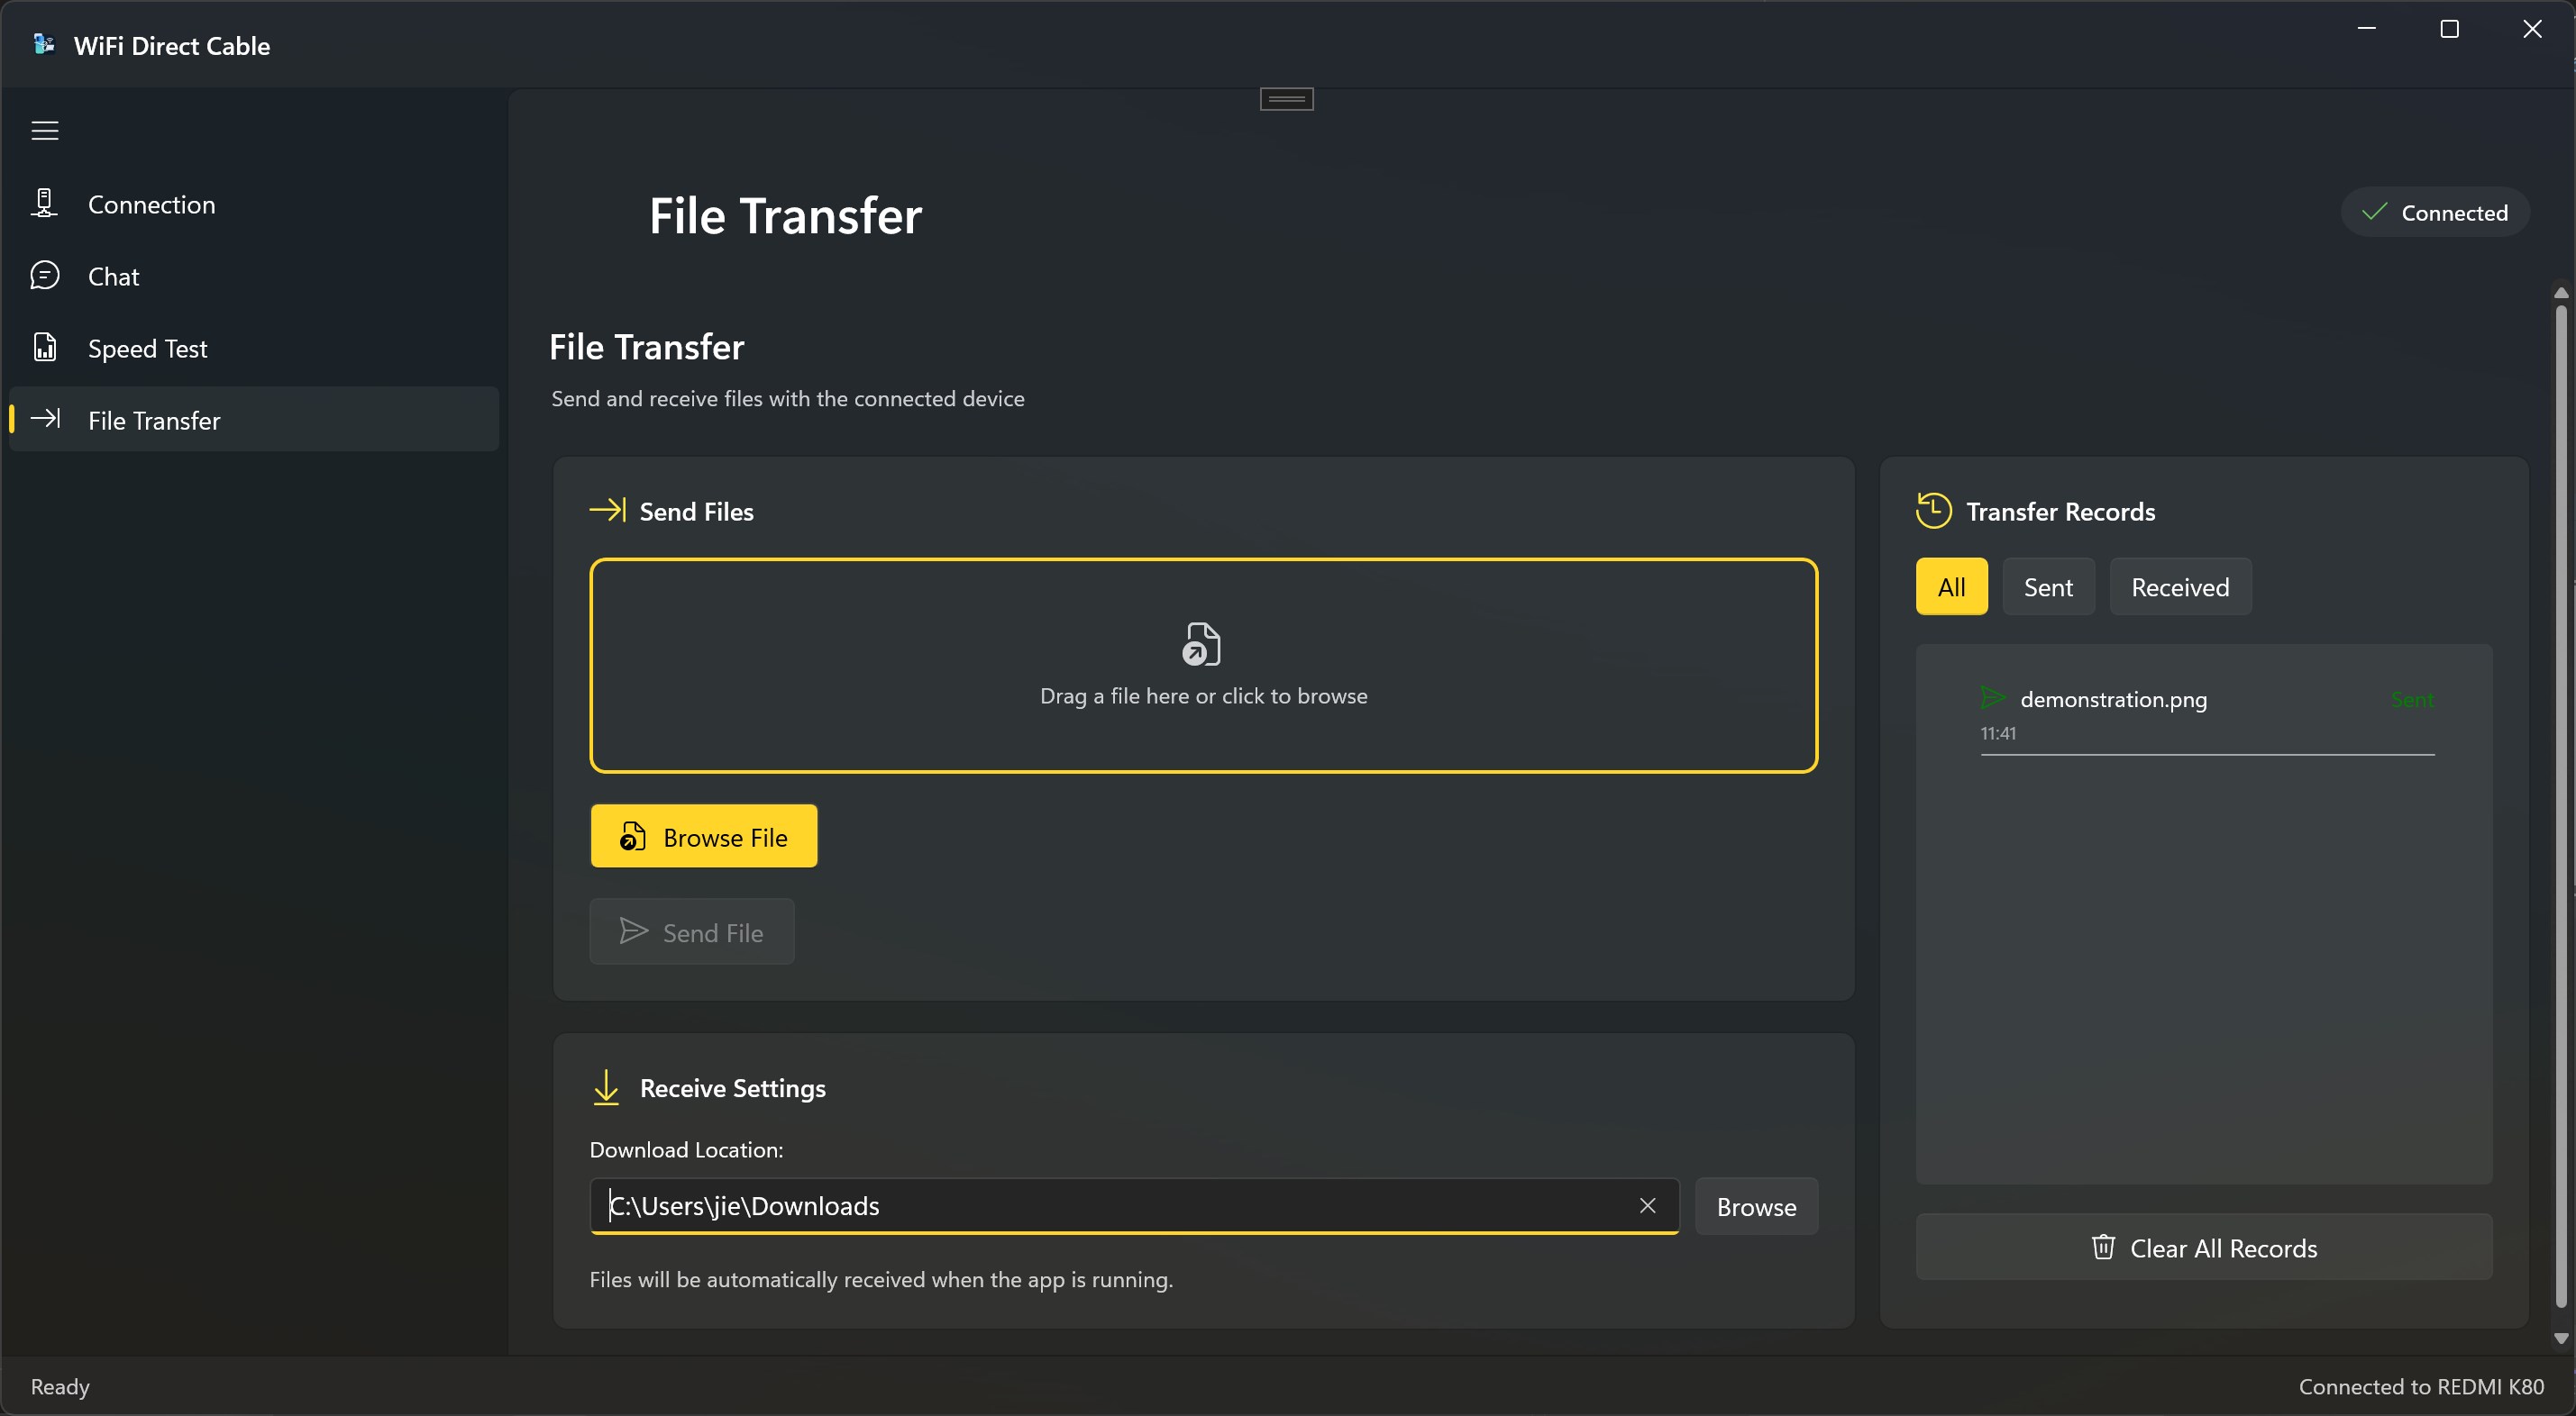Click the Send File button
The height and width of the screenshot is (1416, 2576).
692,931
